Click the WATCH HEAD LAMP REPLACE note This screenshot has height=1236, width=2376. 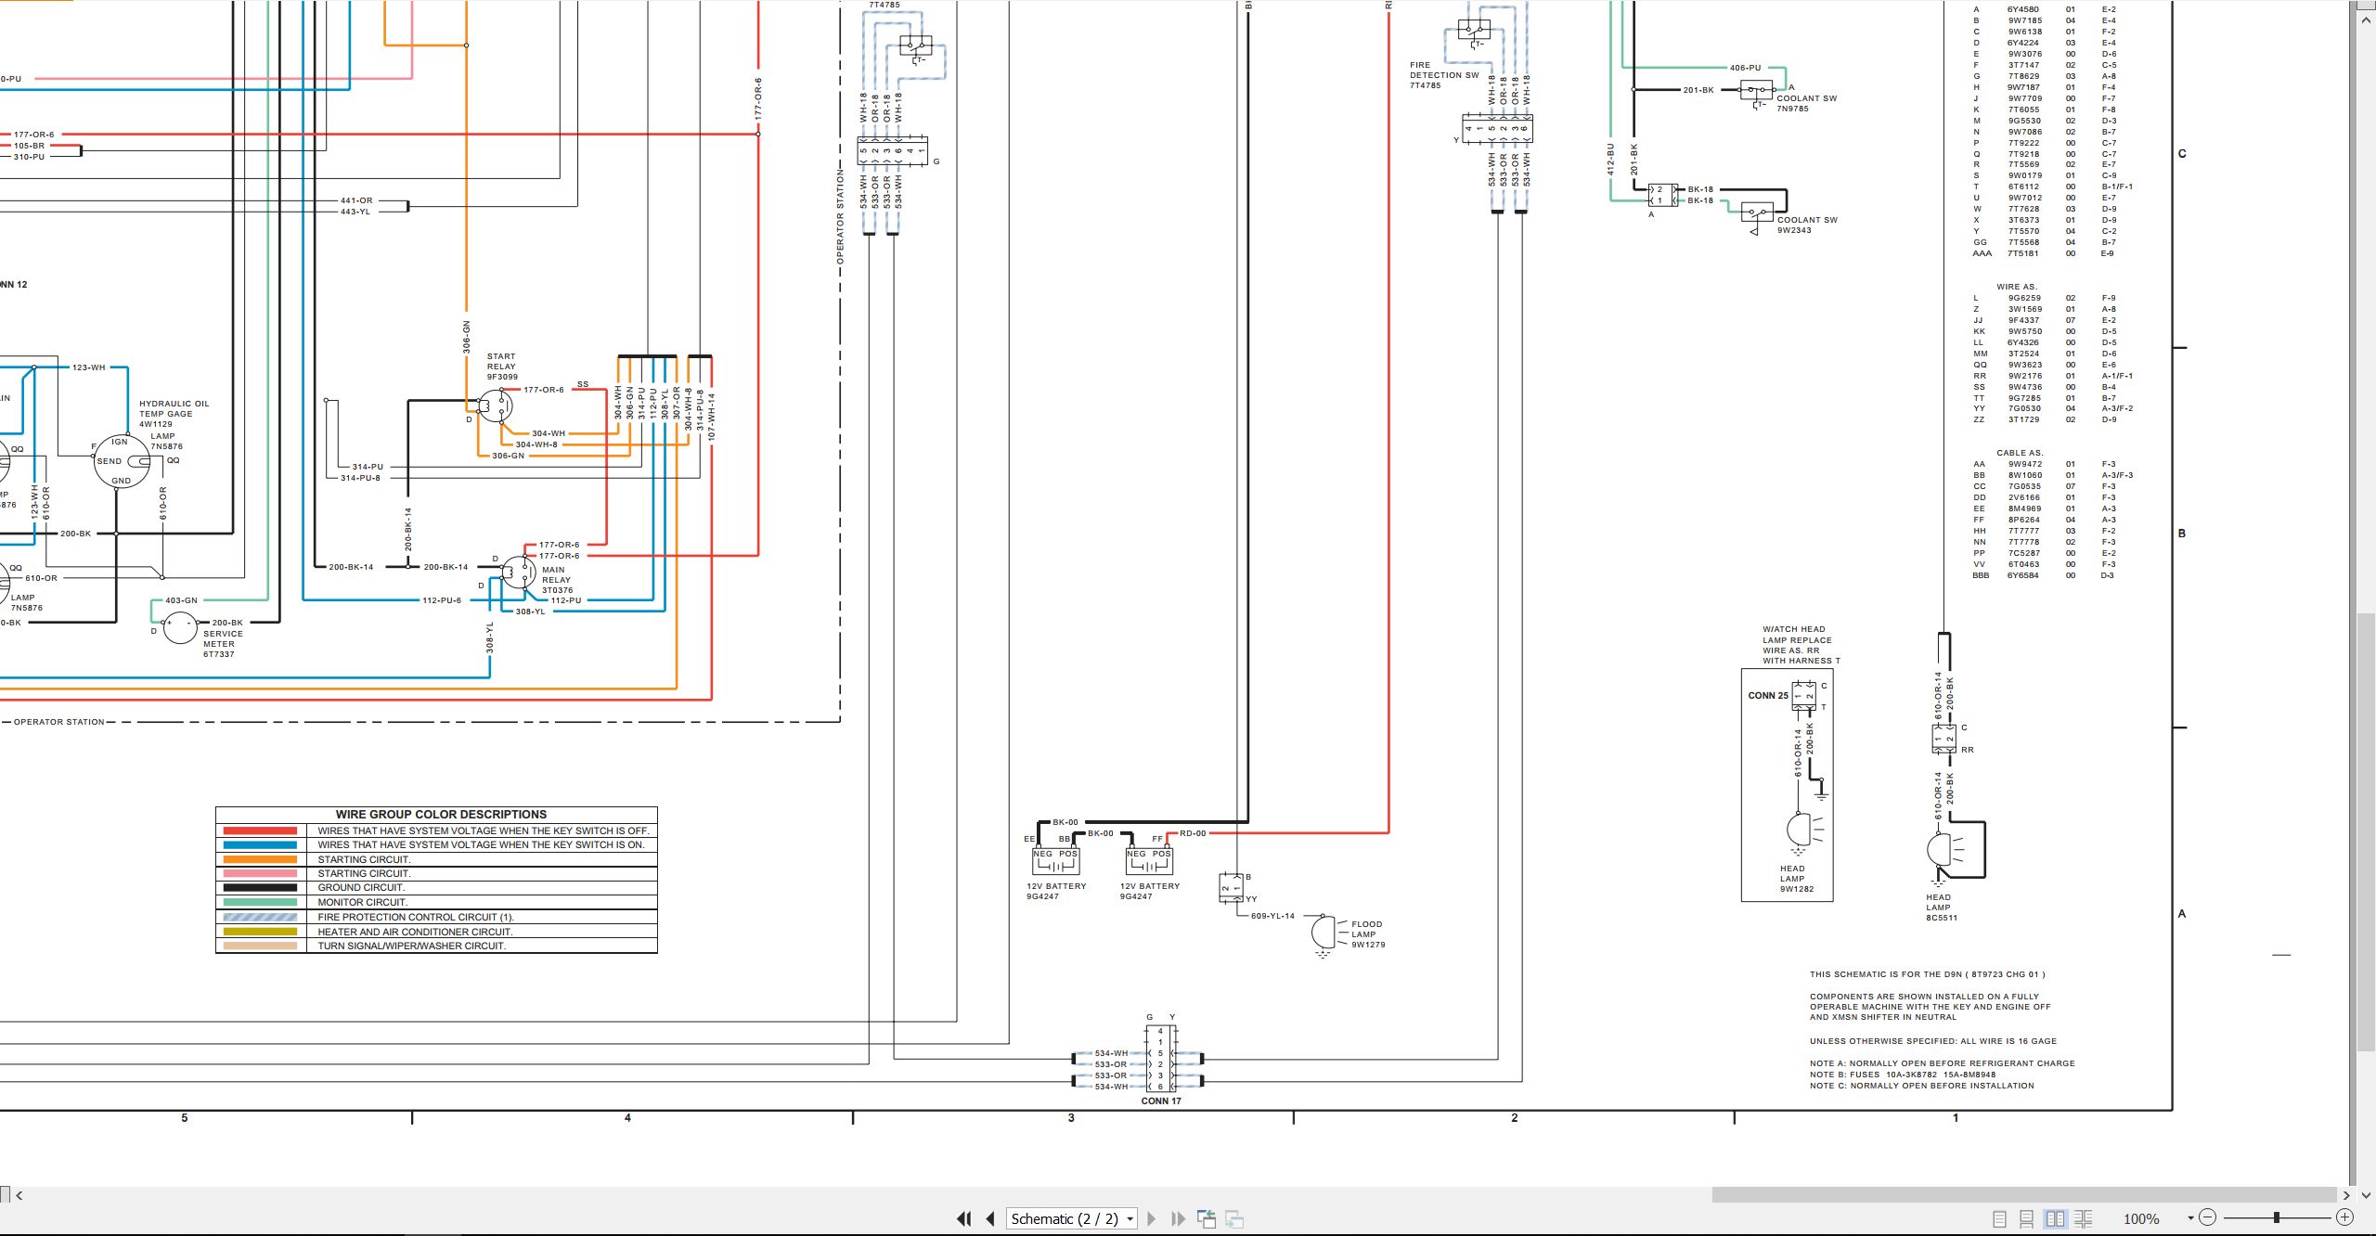[1801, 645]
